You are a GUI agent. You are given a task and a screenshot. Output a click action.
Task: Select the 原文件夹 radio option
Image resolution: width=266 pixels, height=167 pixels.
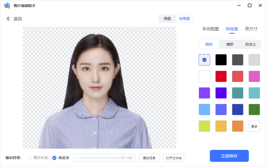[x=29, y=158]
